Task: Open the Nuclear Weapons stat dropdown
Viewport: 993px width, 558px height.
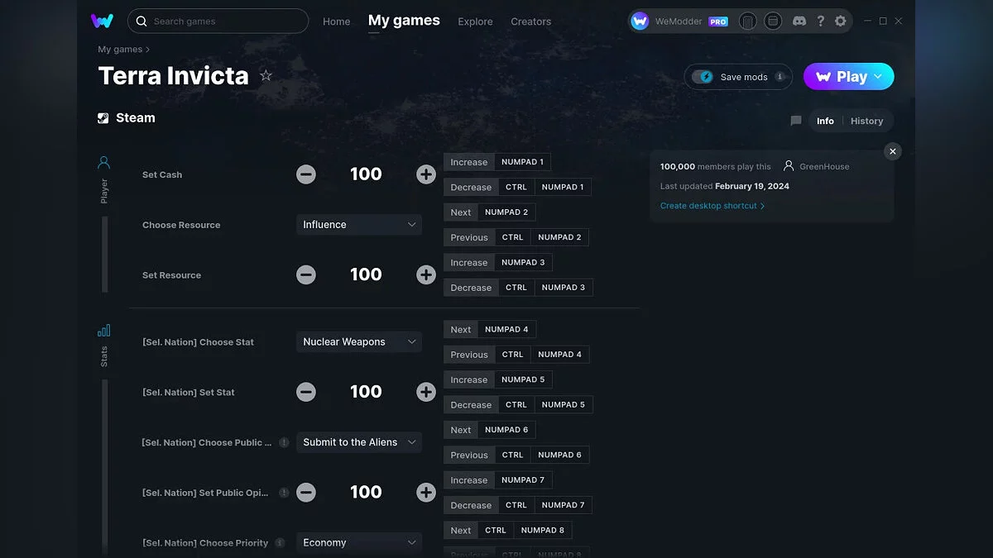Action: pyautogui.click(x=359, y=342)
